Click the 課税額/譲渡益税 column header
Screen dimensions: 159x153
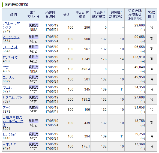[x=116, y=15]
